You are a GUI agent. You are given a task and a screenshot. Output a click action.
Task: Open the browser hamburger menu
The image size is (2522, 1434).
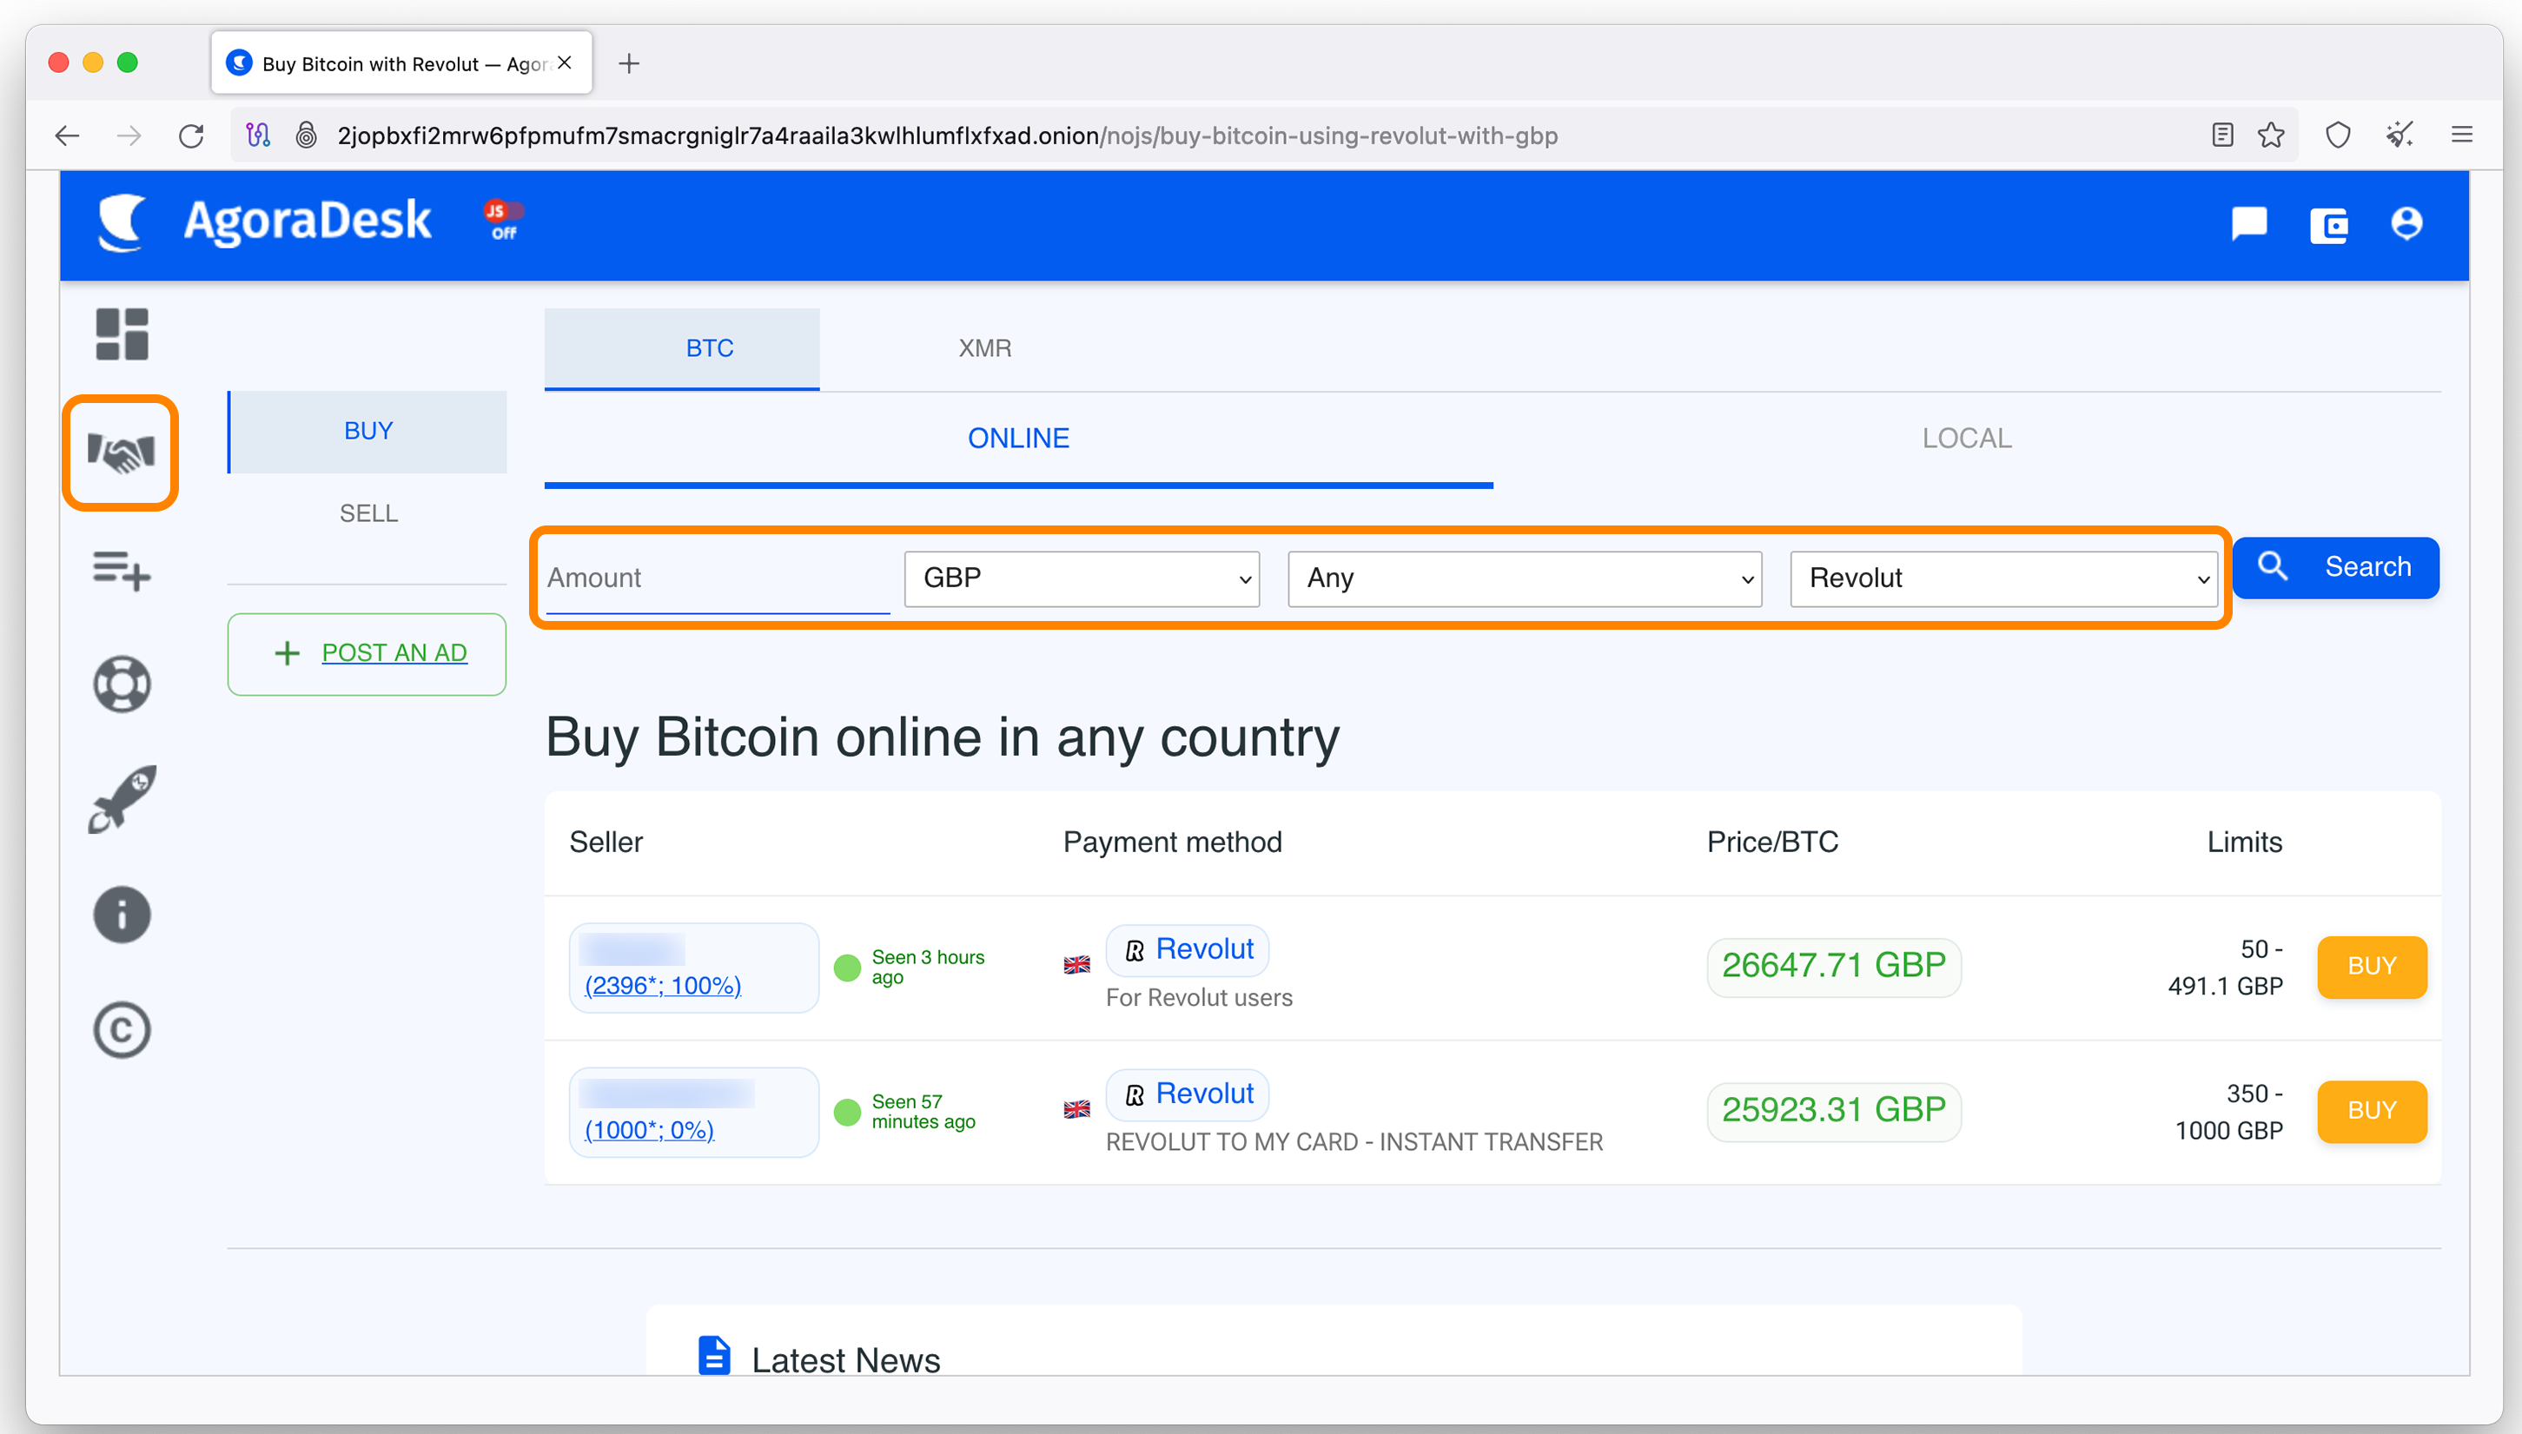[2461, 135]
